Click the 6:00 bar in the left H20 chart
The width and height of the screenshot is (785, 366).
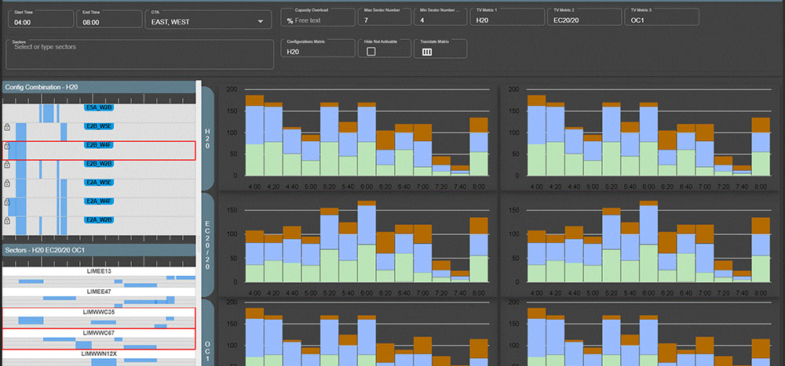click(367, 139)
